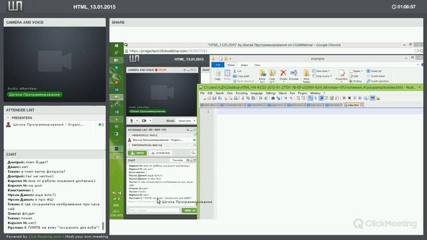
Task: Click Notepad++ Redo toolbar icon
Action: point(266,98)
